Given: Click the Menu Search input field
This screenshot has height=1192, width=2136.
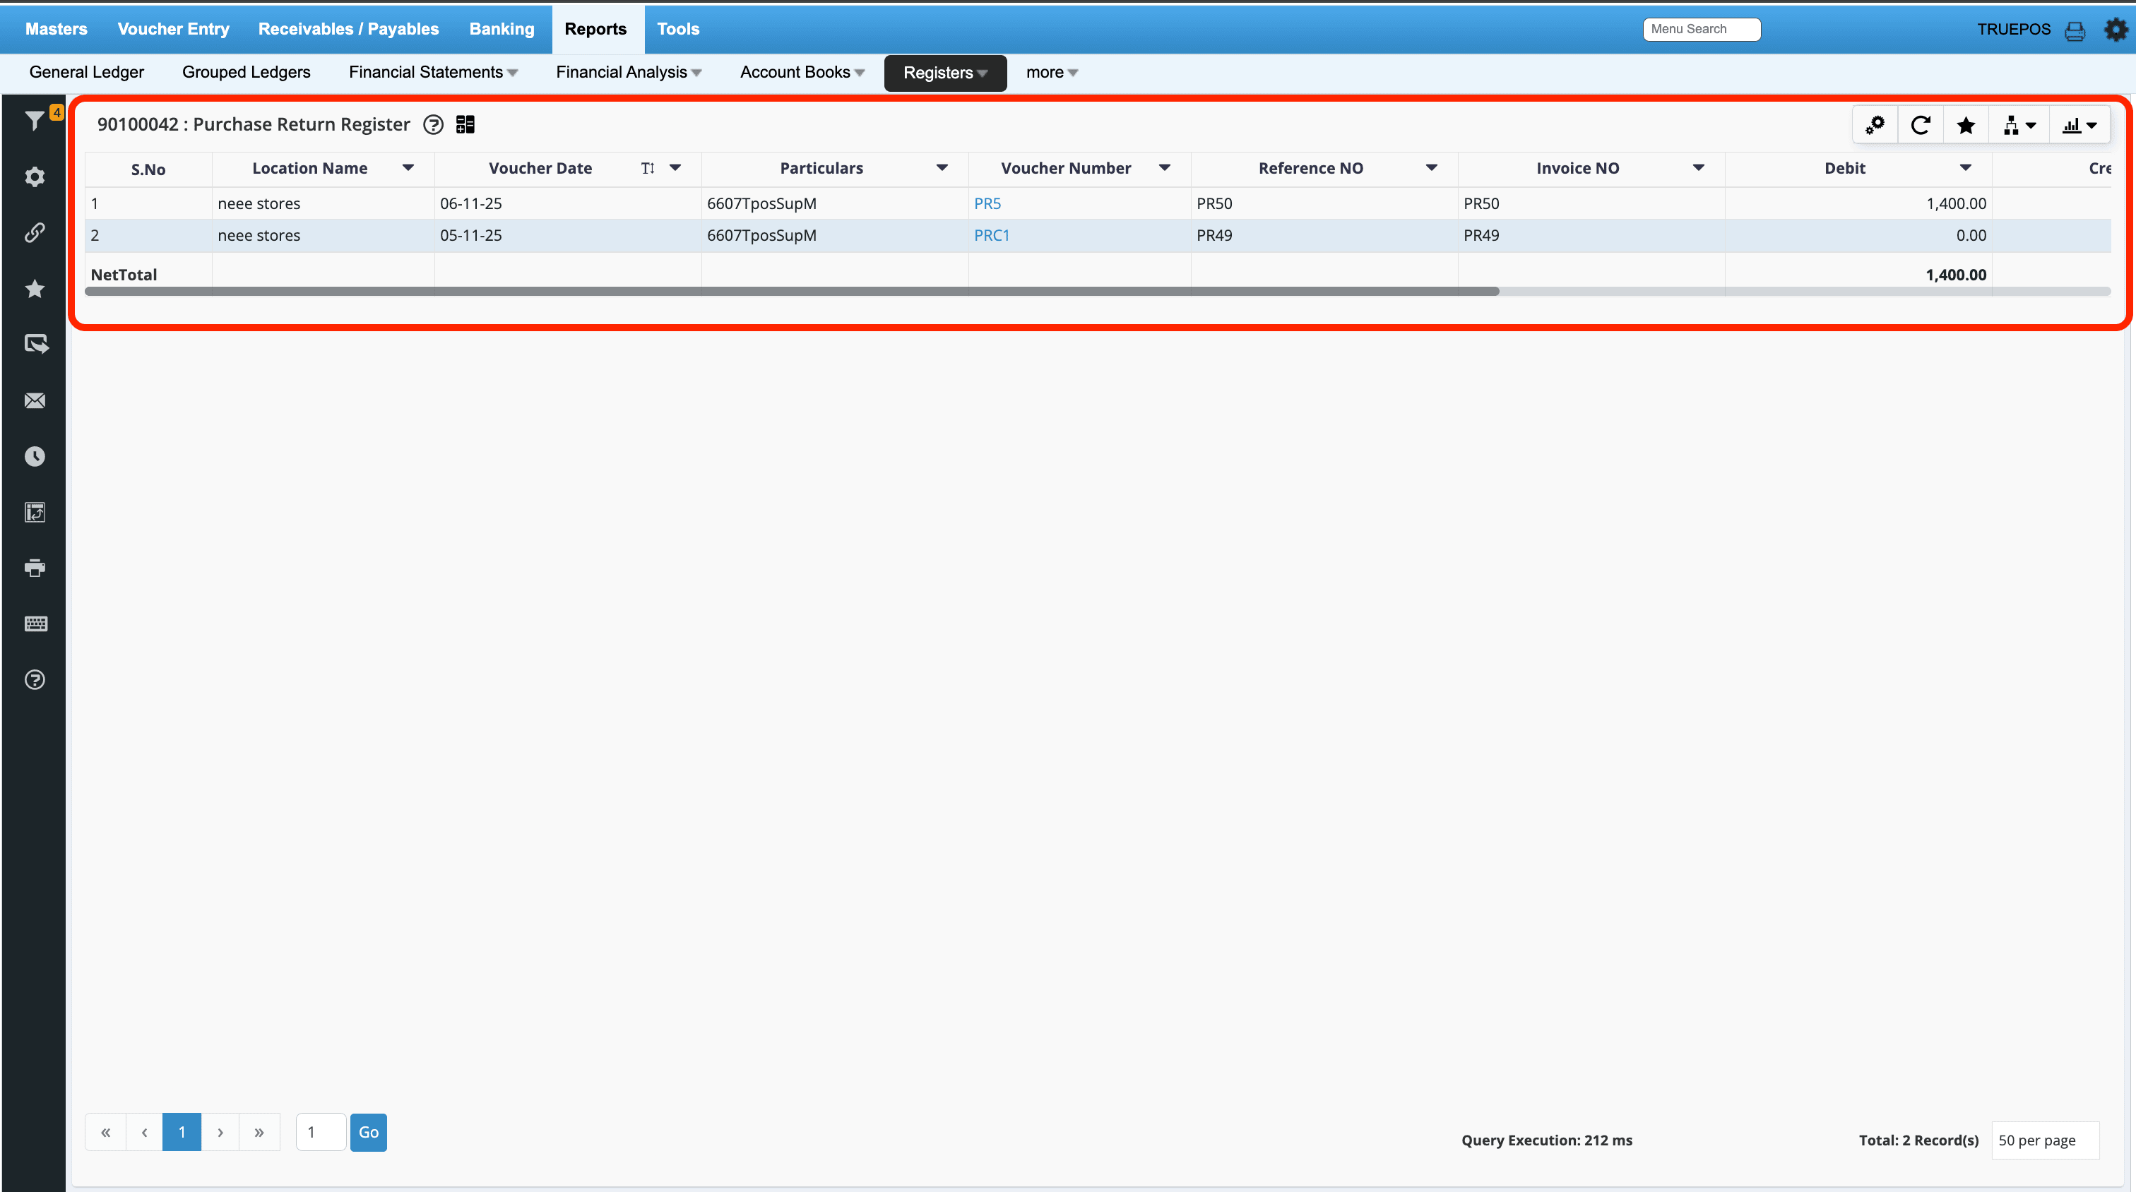Looking at the screenshot, I should tap(1701, 29).
